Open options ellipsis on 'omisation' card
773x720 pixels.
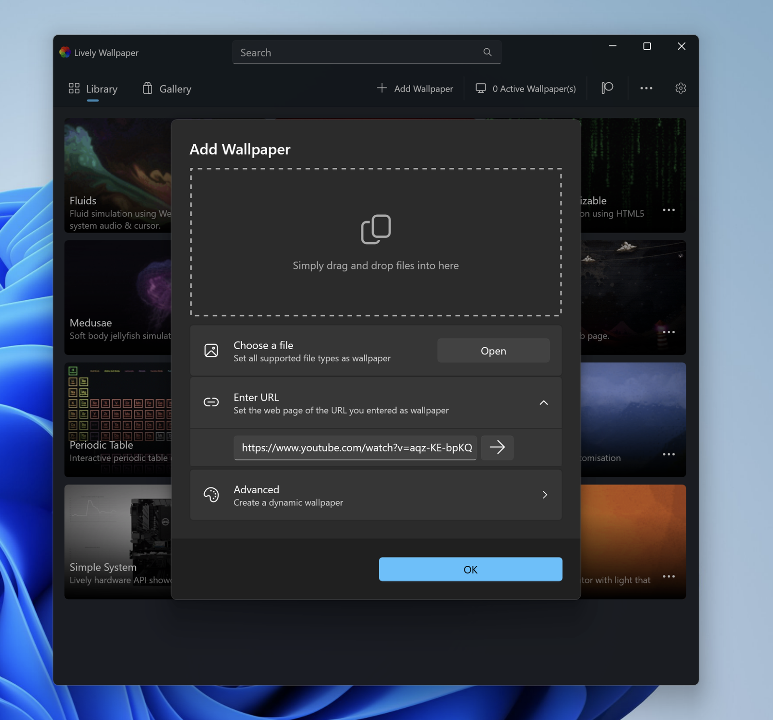[669, 454]
